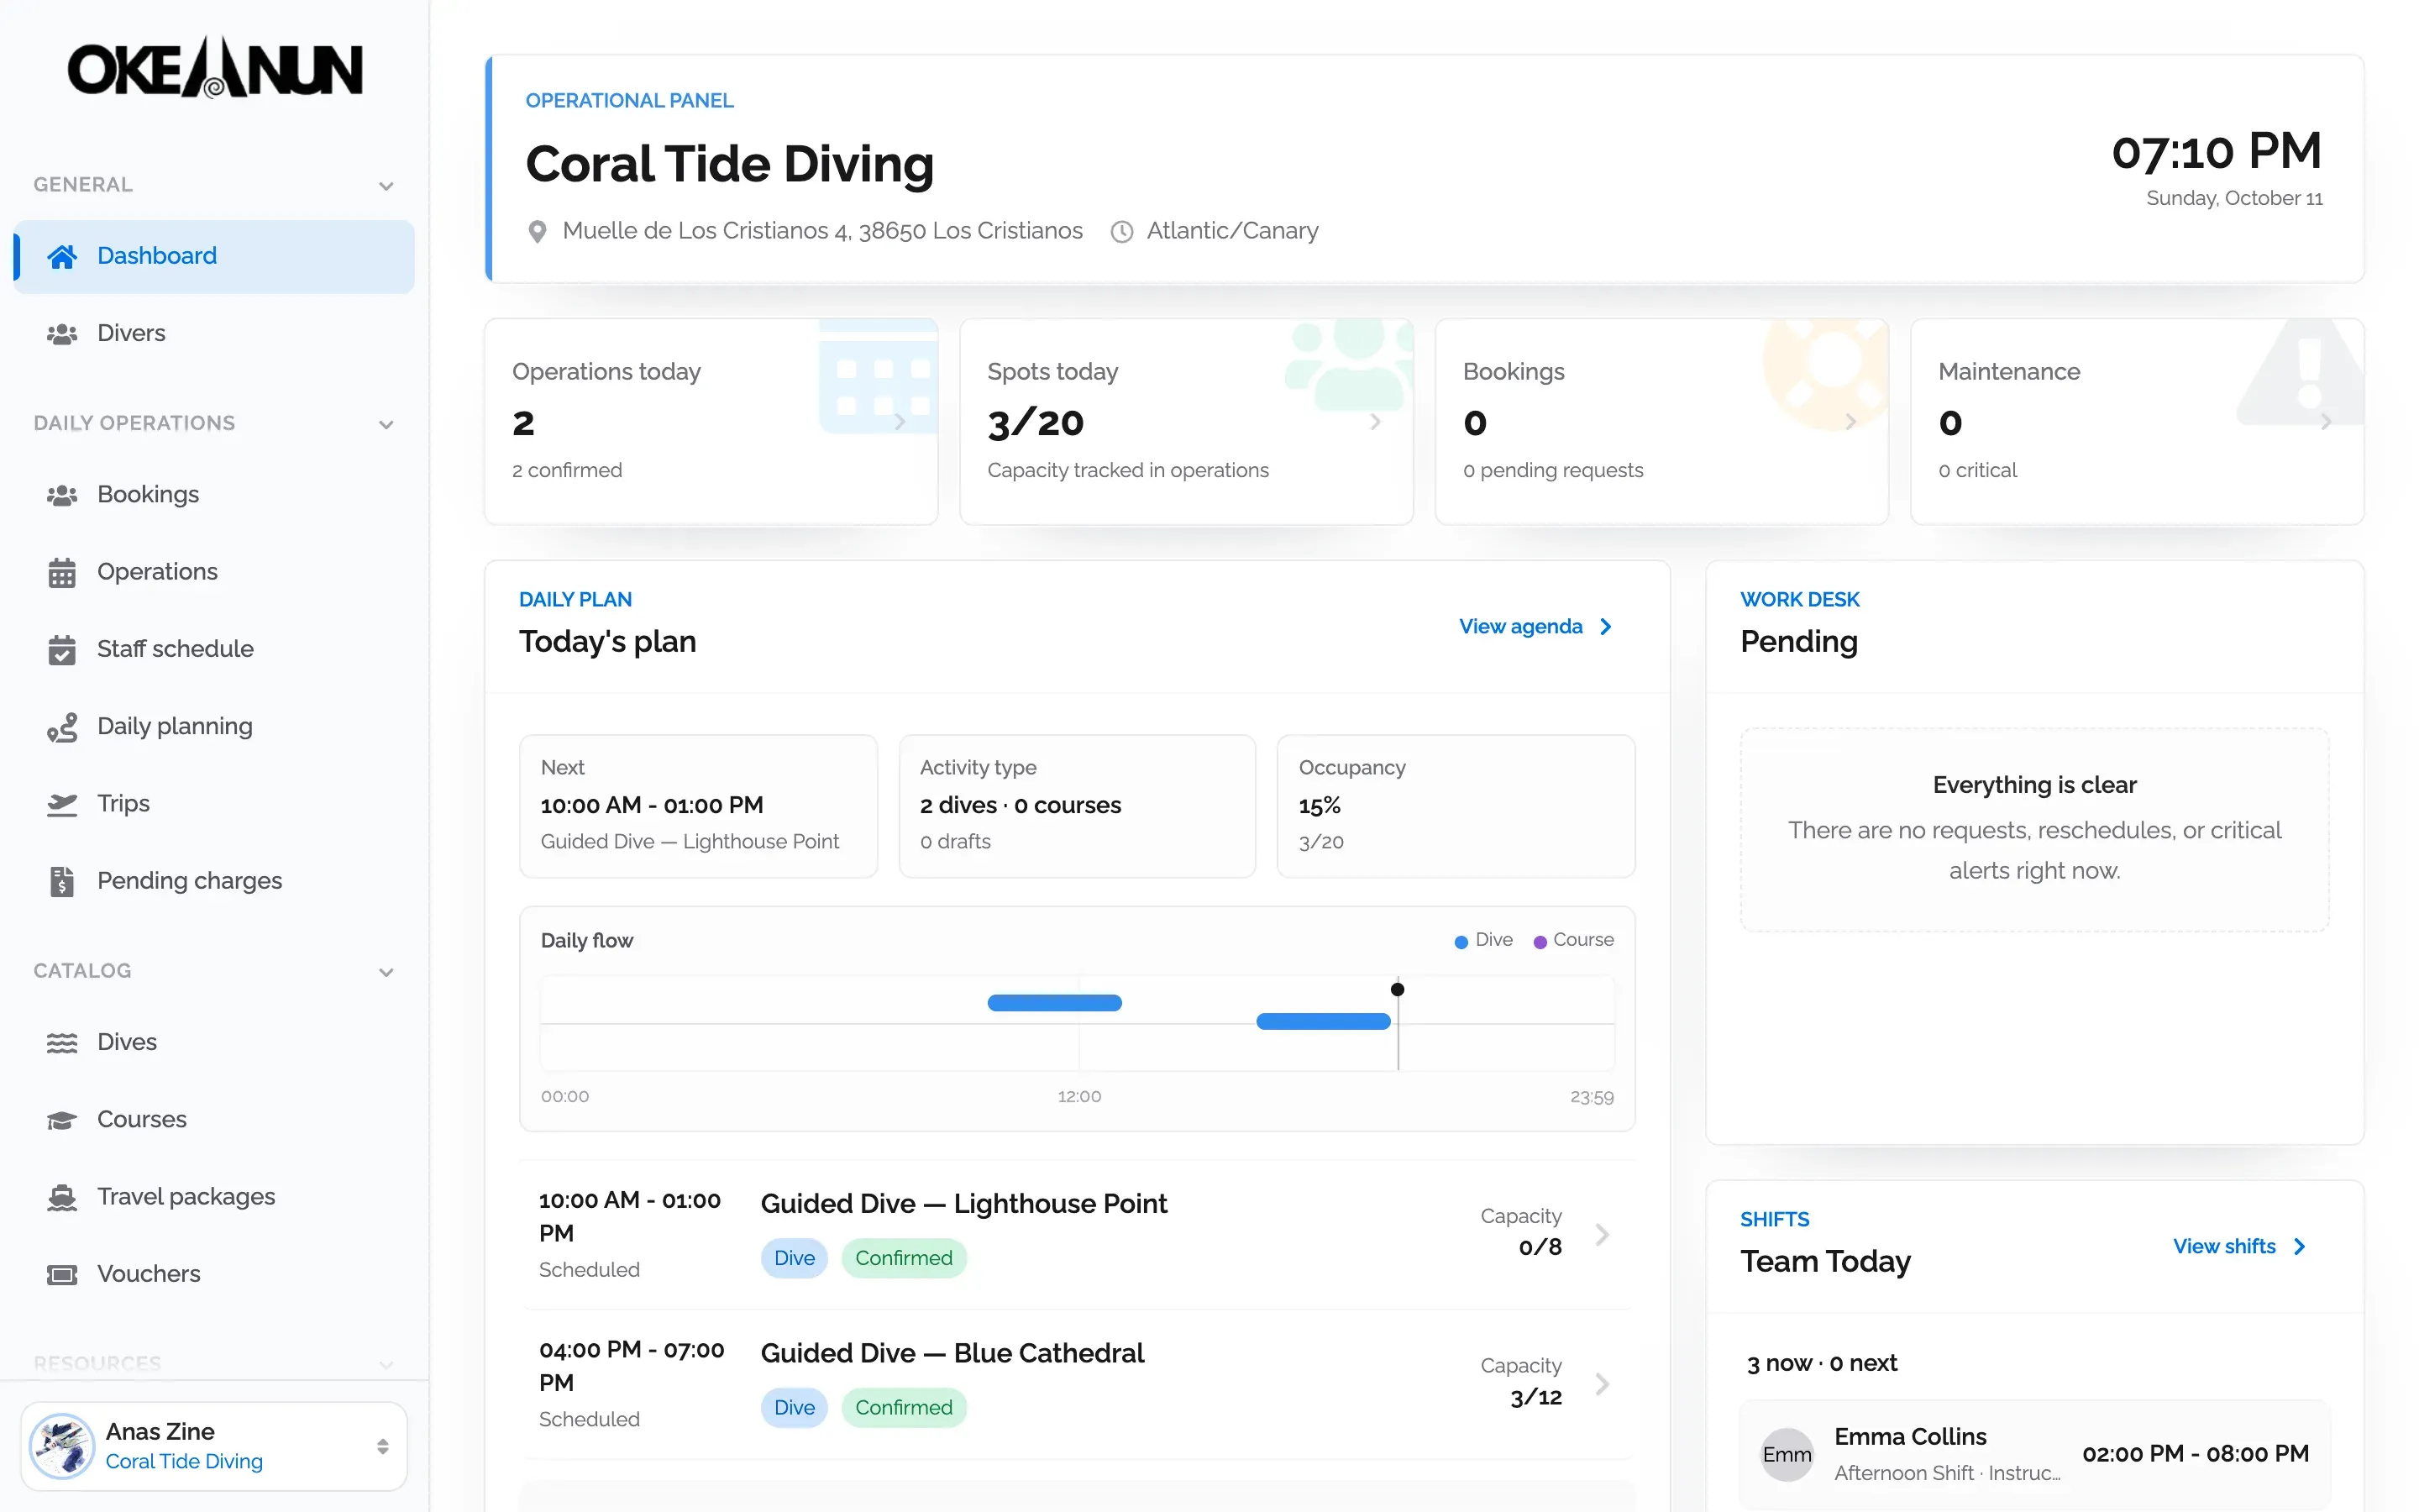2419x1512 pixels.
Task: Click the Trips plane icon
Action: coord(62,804)
